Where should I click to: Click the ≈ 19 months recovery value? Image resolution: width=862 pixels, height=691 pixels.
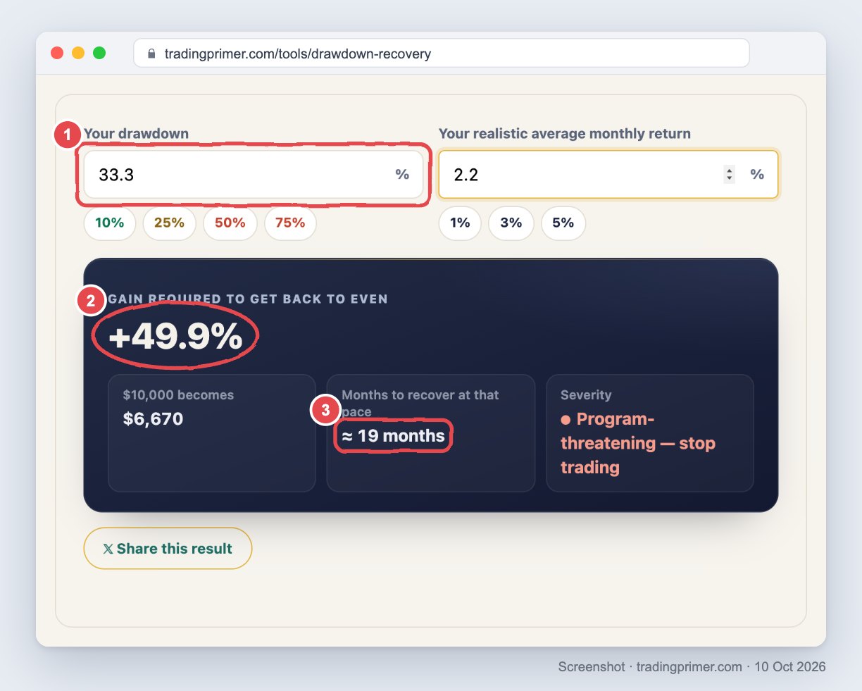click(x=394, y=436)
